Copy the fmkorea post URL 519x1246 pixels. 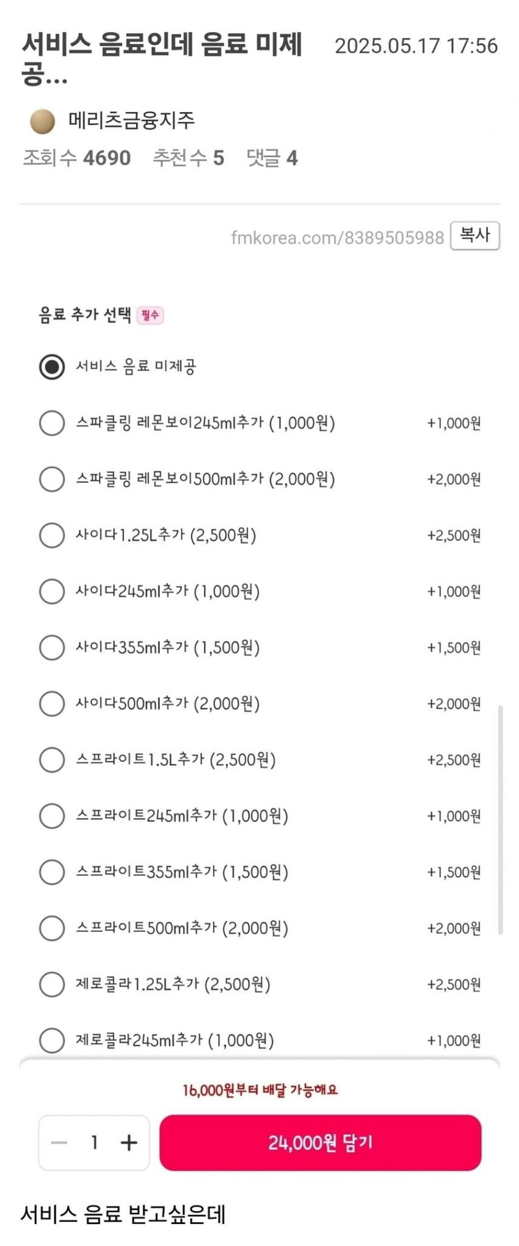point(475,236)
